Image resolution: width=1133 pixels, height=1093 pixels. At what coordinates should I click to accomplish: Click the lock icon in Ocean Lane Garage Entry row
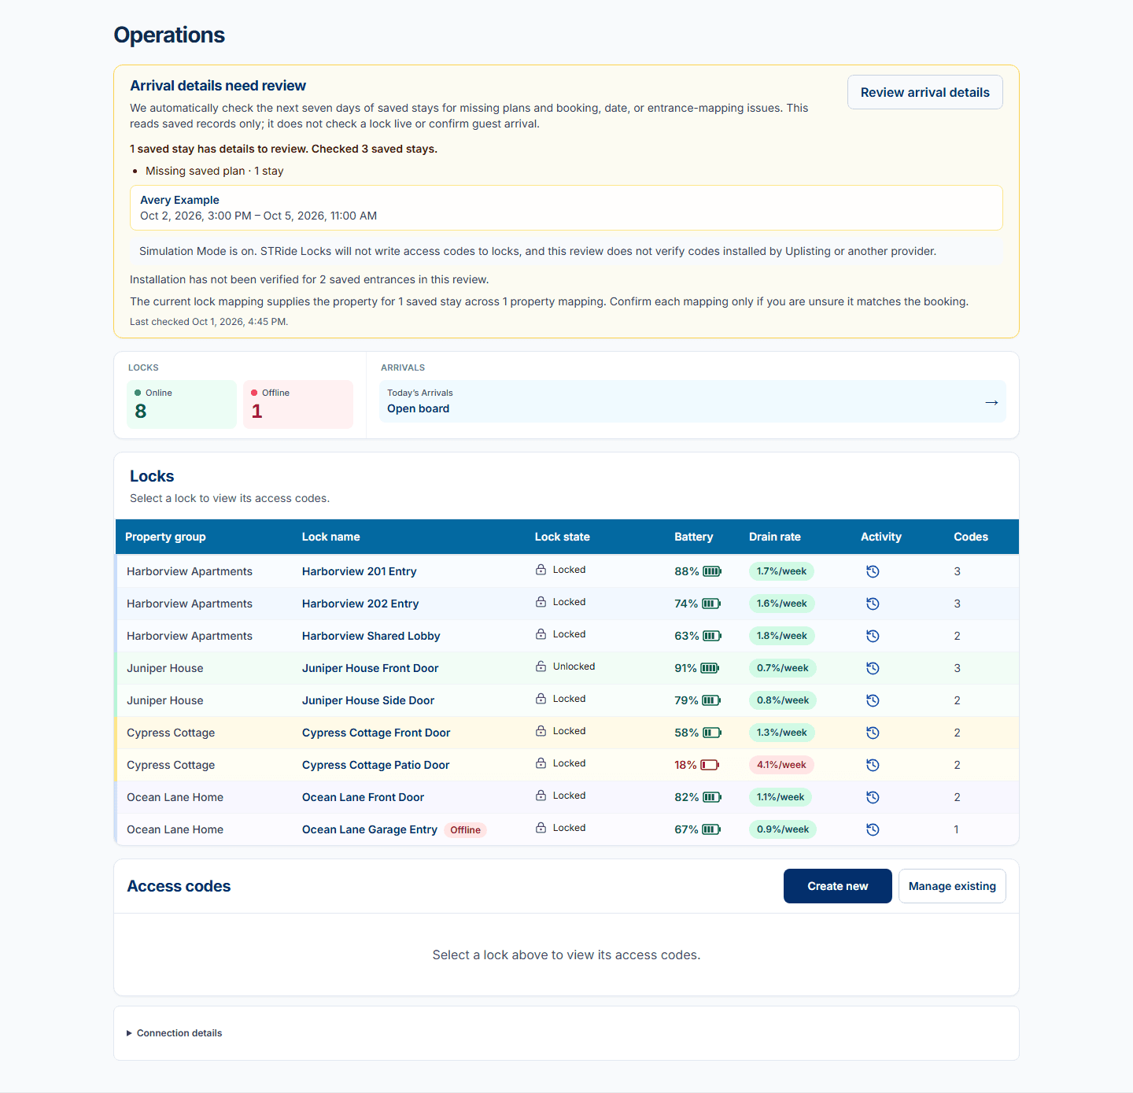pos(541,828)
